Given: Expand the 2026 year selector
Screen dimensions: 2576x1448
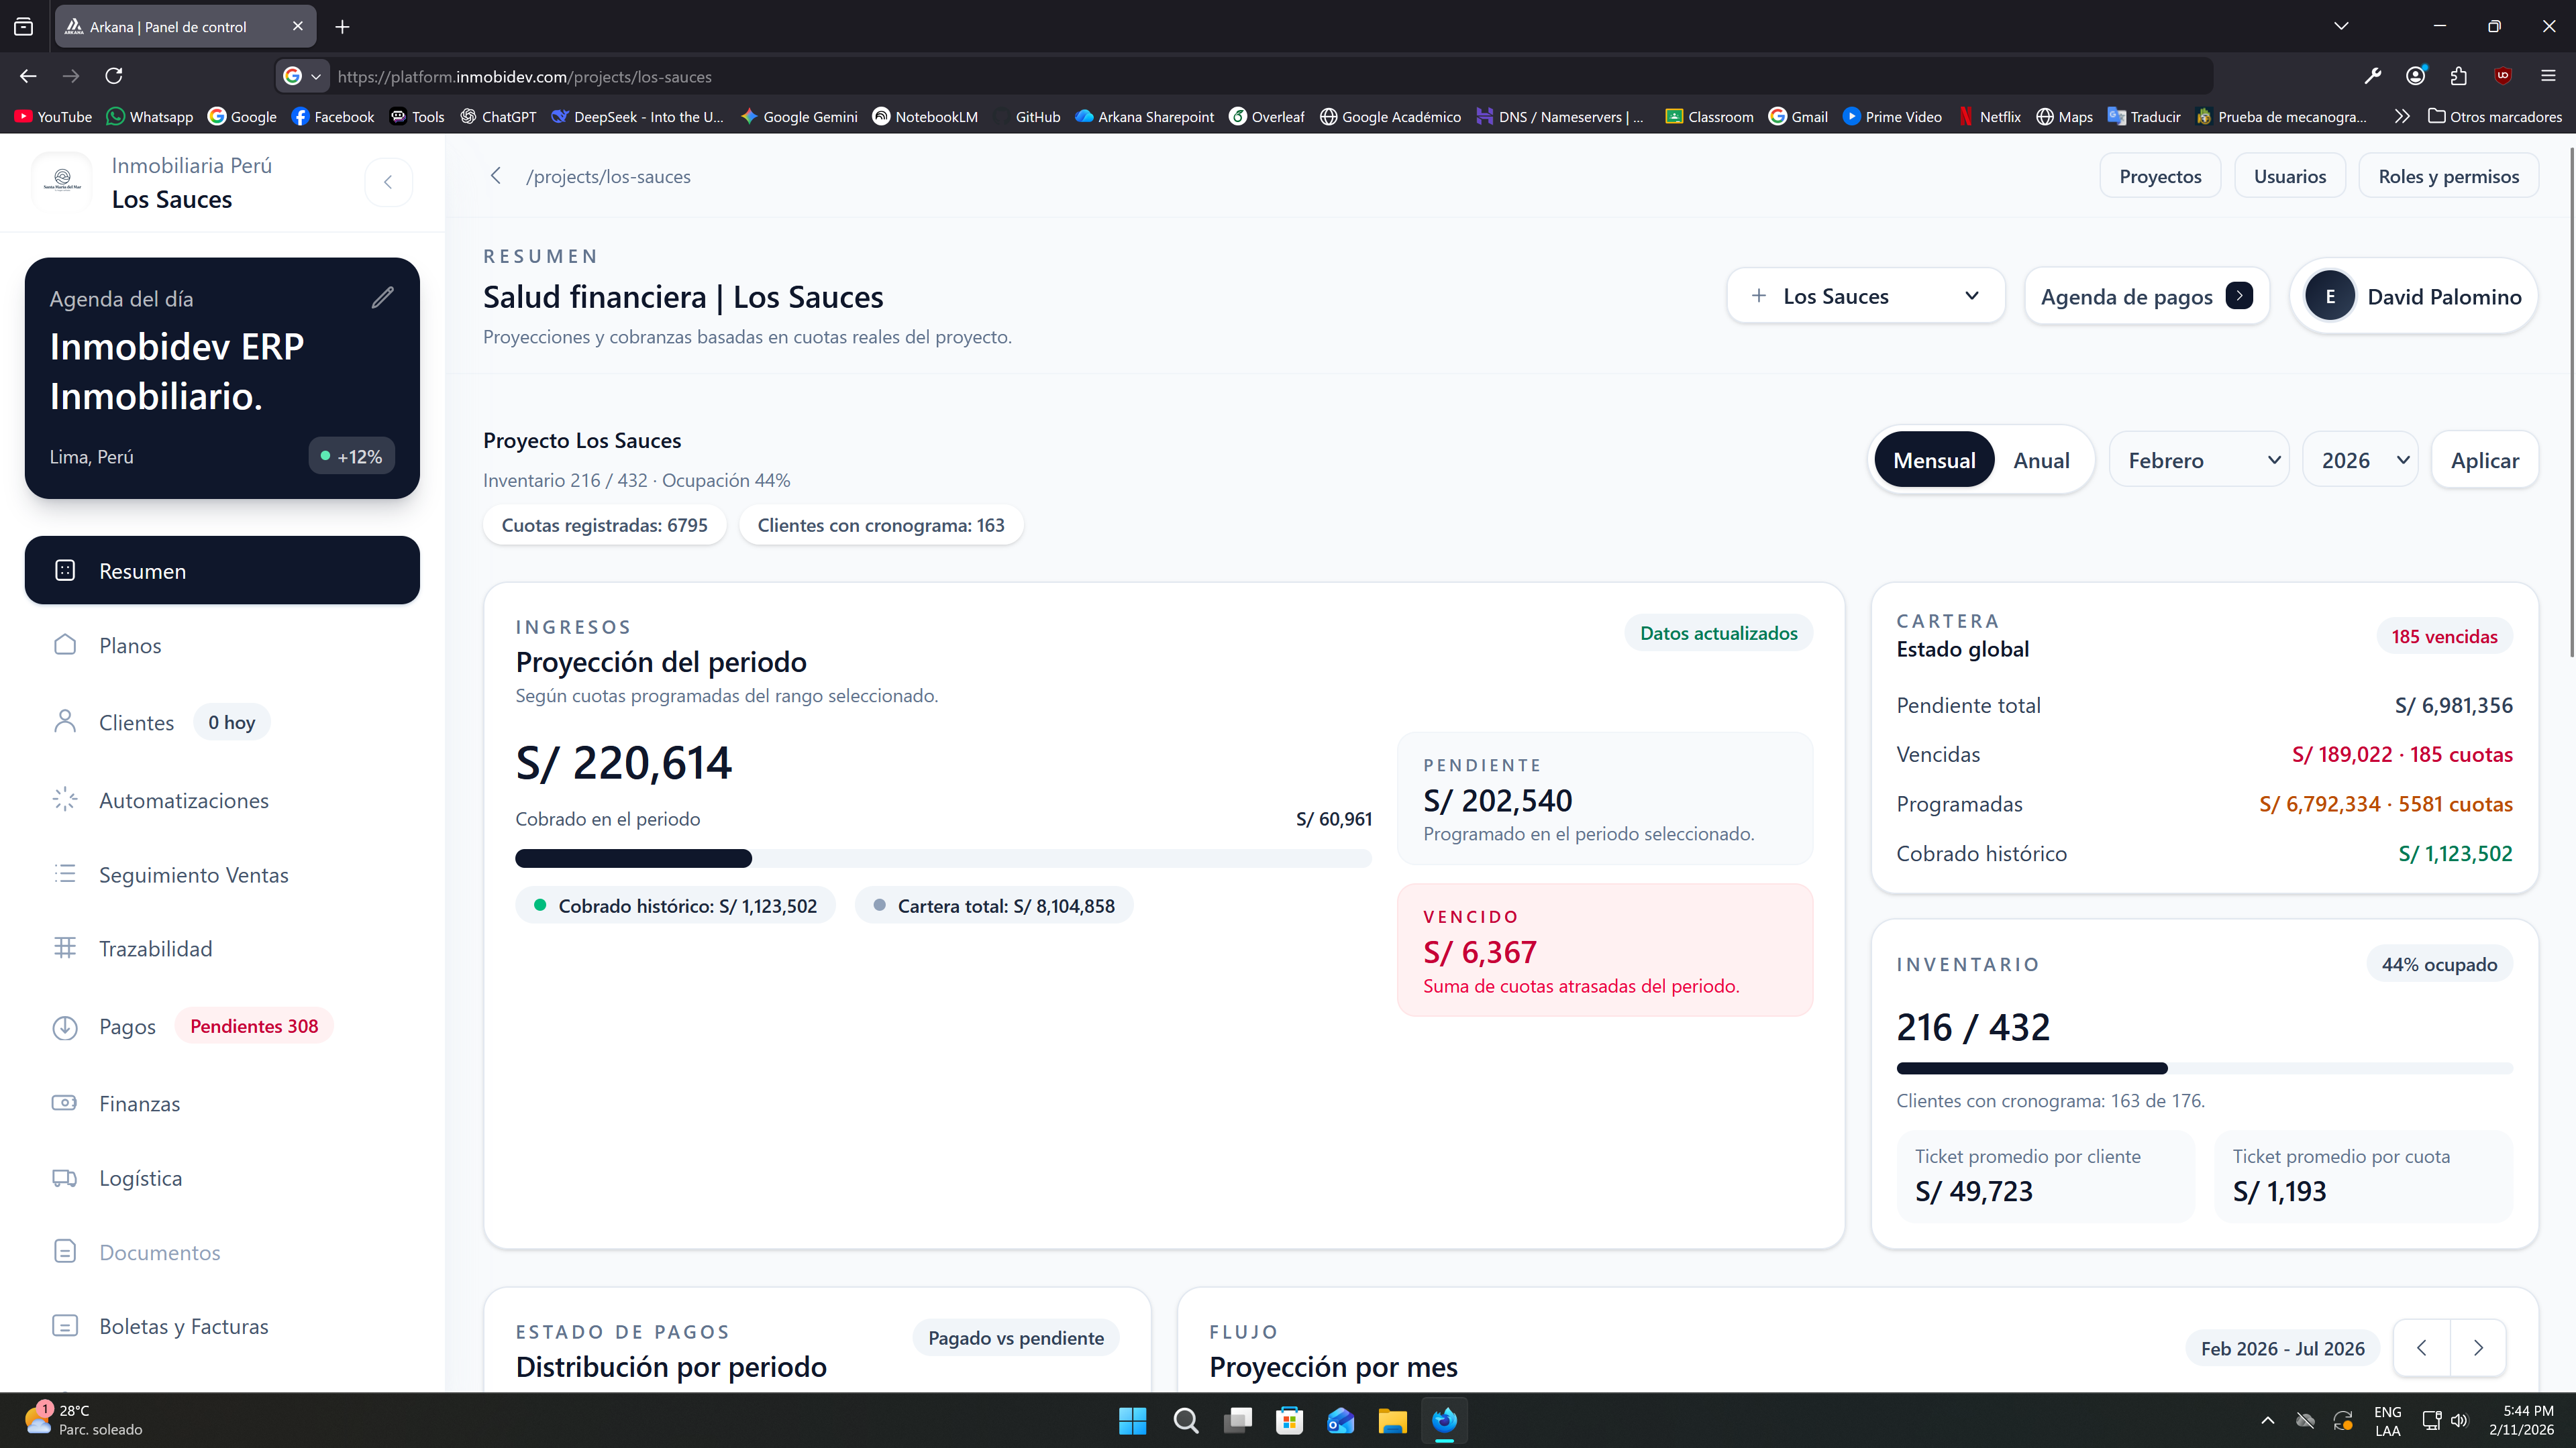Looking at the screenshot, I should pos(2360,459).
